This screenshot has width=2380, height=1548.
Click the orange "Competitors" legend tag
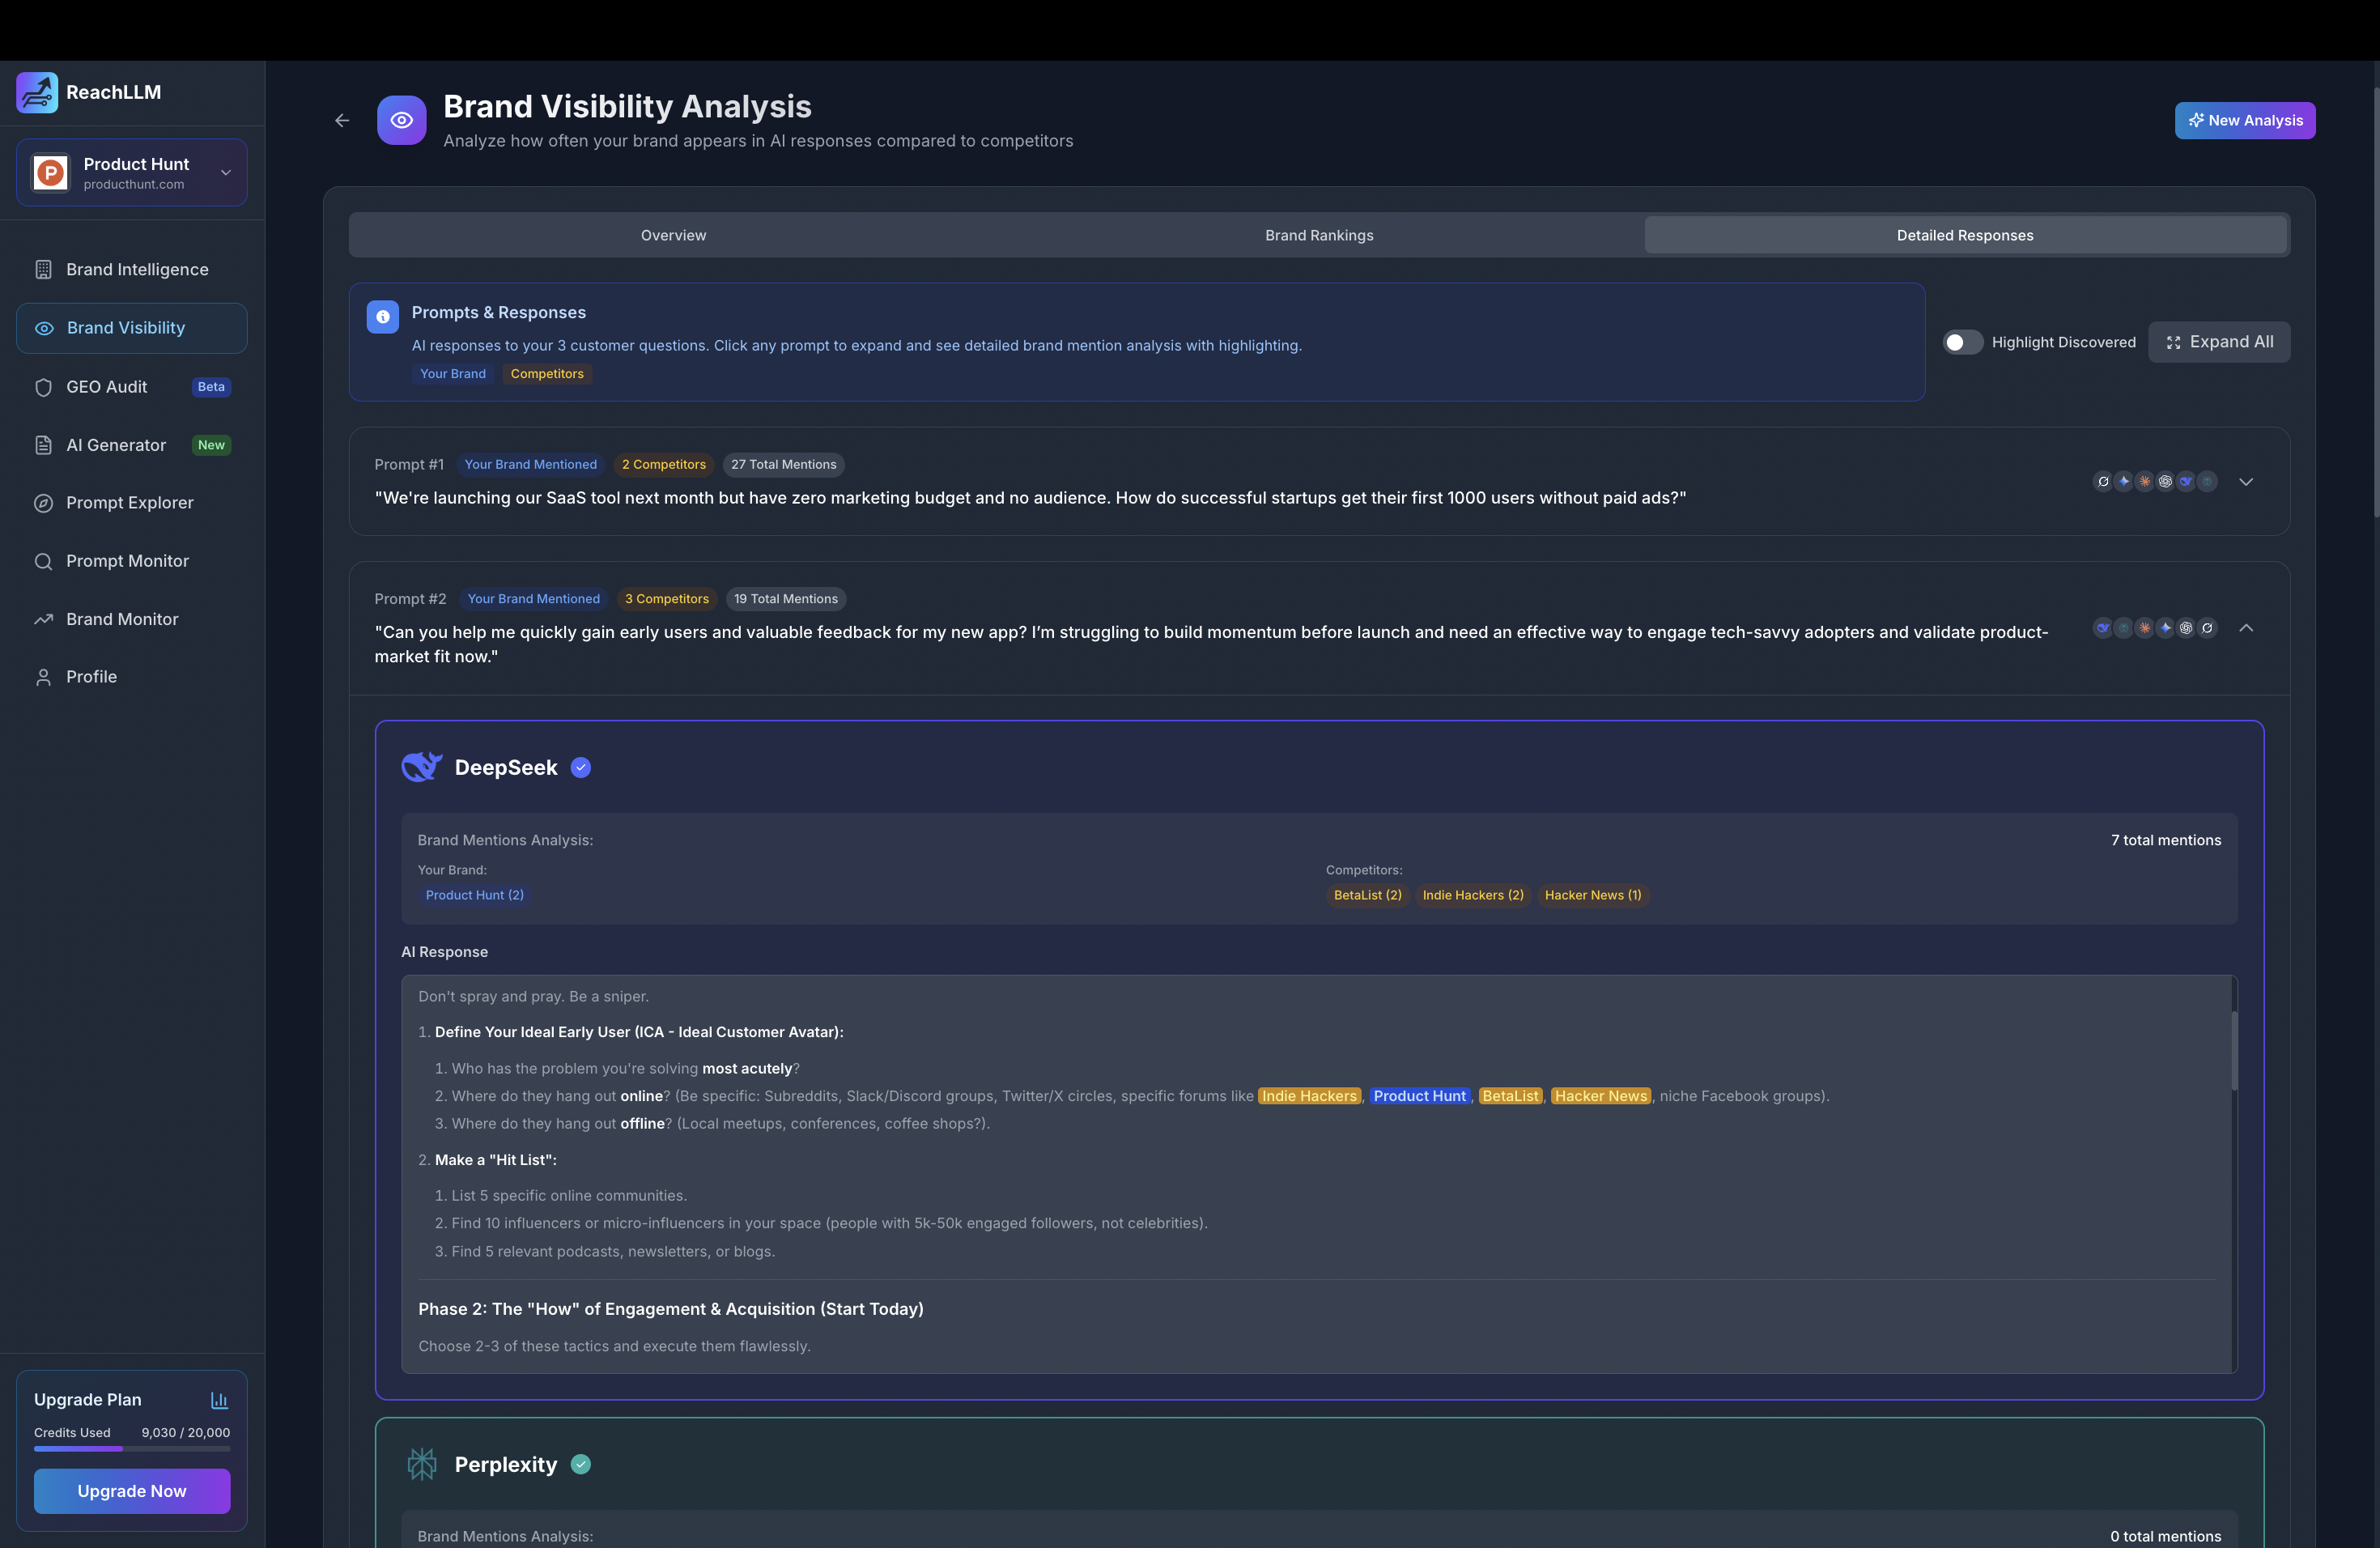tap(547, 374)
